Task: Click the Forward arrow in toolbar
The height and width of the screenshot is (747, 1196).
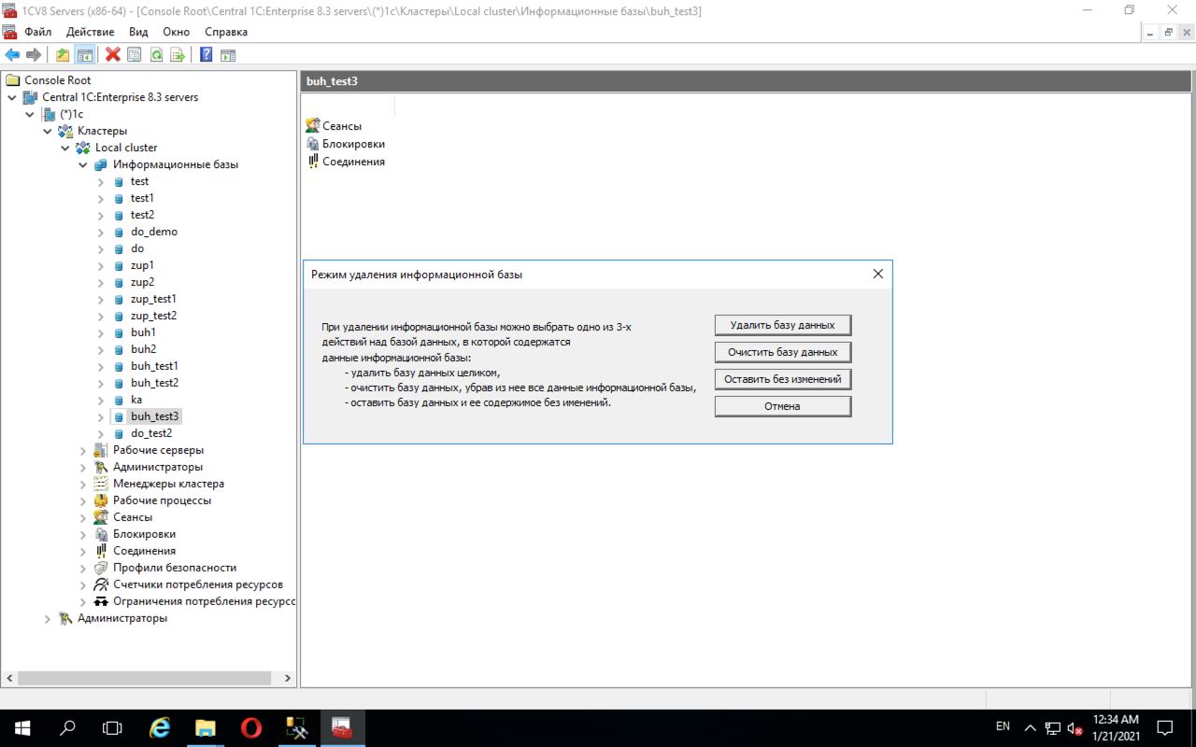Action: point(34,55)
